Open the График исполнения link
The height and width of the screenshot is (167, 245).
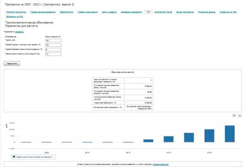pyautogui.click(x=87, y=12)
